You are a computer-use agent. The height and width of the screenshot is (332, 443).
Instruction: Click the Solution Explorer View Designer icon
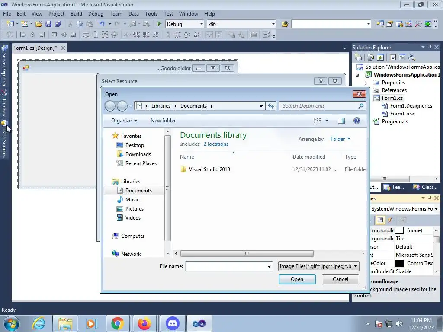(402, 57)
